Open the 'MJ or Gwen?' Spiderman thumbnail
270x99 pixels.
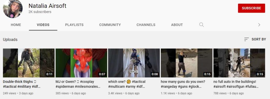[x=81, y=63]
